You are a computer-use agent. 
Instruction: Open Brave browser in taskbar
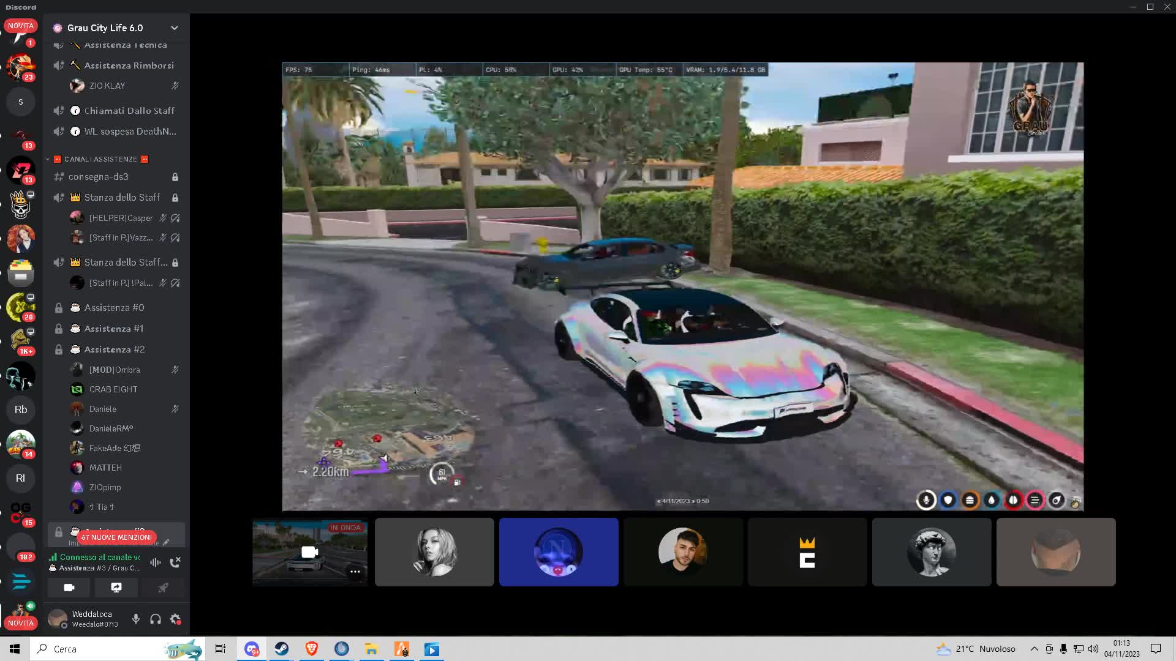(x=312, y=649)
